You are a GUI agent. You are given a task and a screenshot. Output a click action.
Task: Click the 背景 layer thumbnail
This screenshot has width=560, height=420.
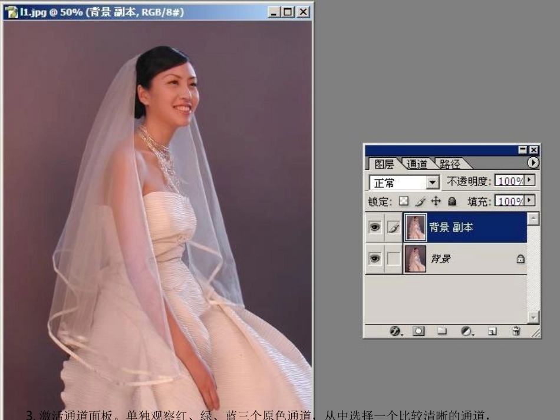(416, 259)
